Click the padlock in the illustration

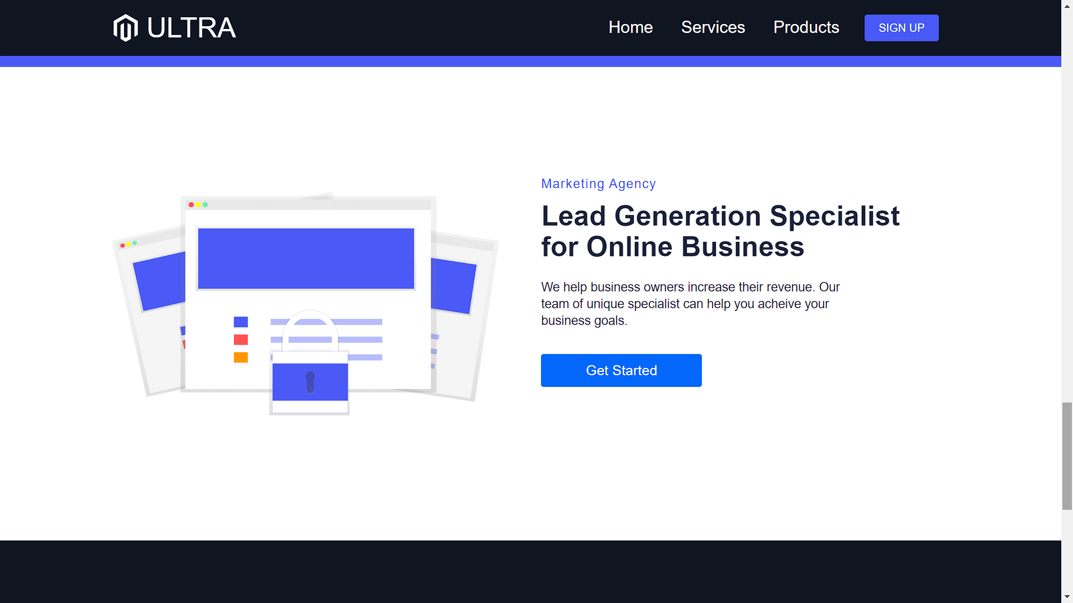(x=310, y=363)
